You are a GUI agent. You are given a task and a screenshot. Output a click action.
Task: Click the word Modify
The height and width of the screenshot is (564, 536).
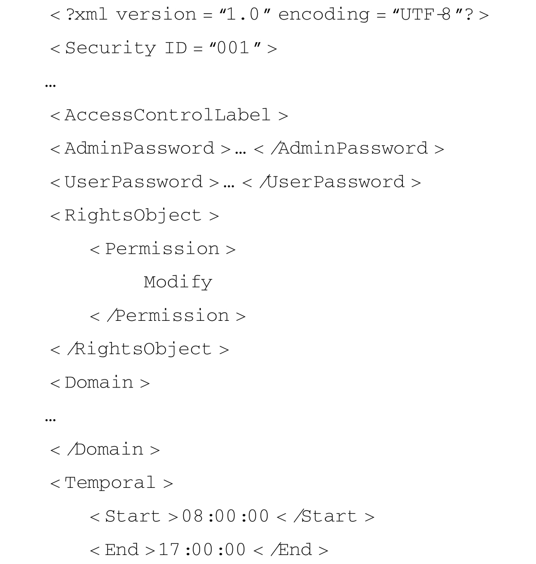coord(178,282)
